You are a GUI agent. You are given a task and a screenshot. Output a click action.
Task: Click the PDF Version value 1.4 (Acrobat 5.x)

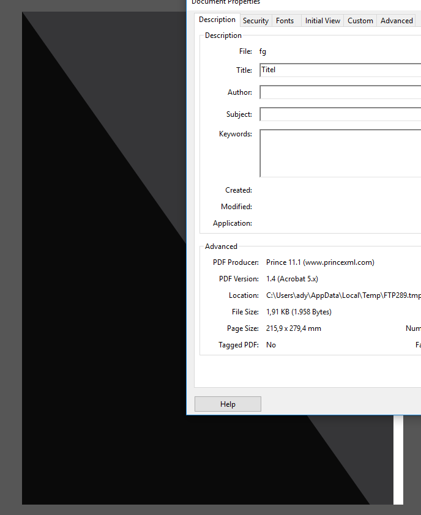pyautogui.click(x=292, y=279)
